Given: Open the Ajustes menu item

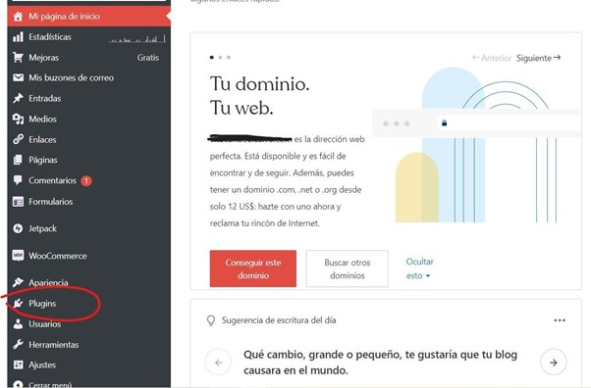Looking at the screenshot, I should tap(89, 364).
